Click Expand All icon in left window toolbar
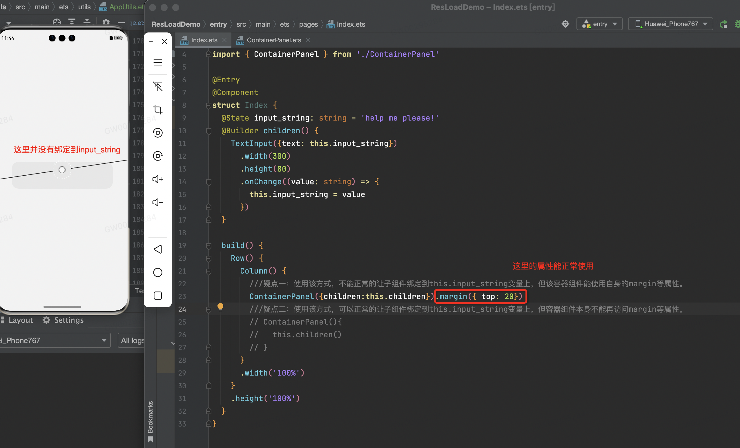Viewport: 740px width, 448px height. pyautogui.click(x=72, y=22)
